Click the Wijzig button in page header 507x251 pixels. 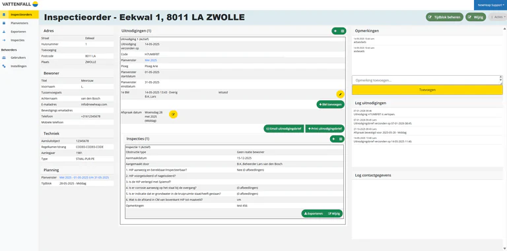475,17
